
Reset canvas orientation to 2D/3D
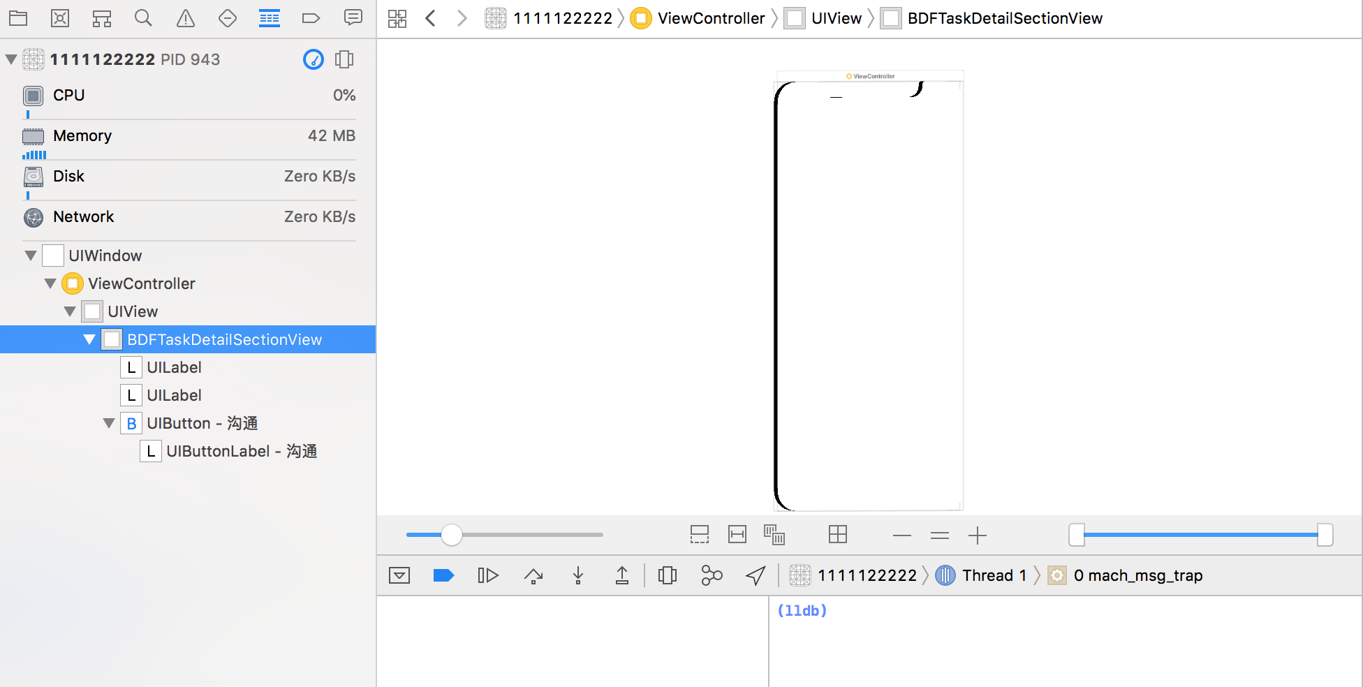(838, 535)
